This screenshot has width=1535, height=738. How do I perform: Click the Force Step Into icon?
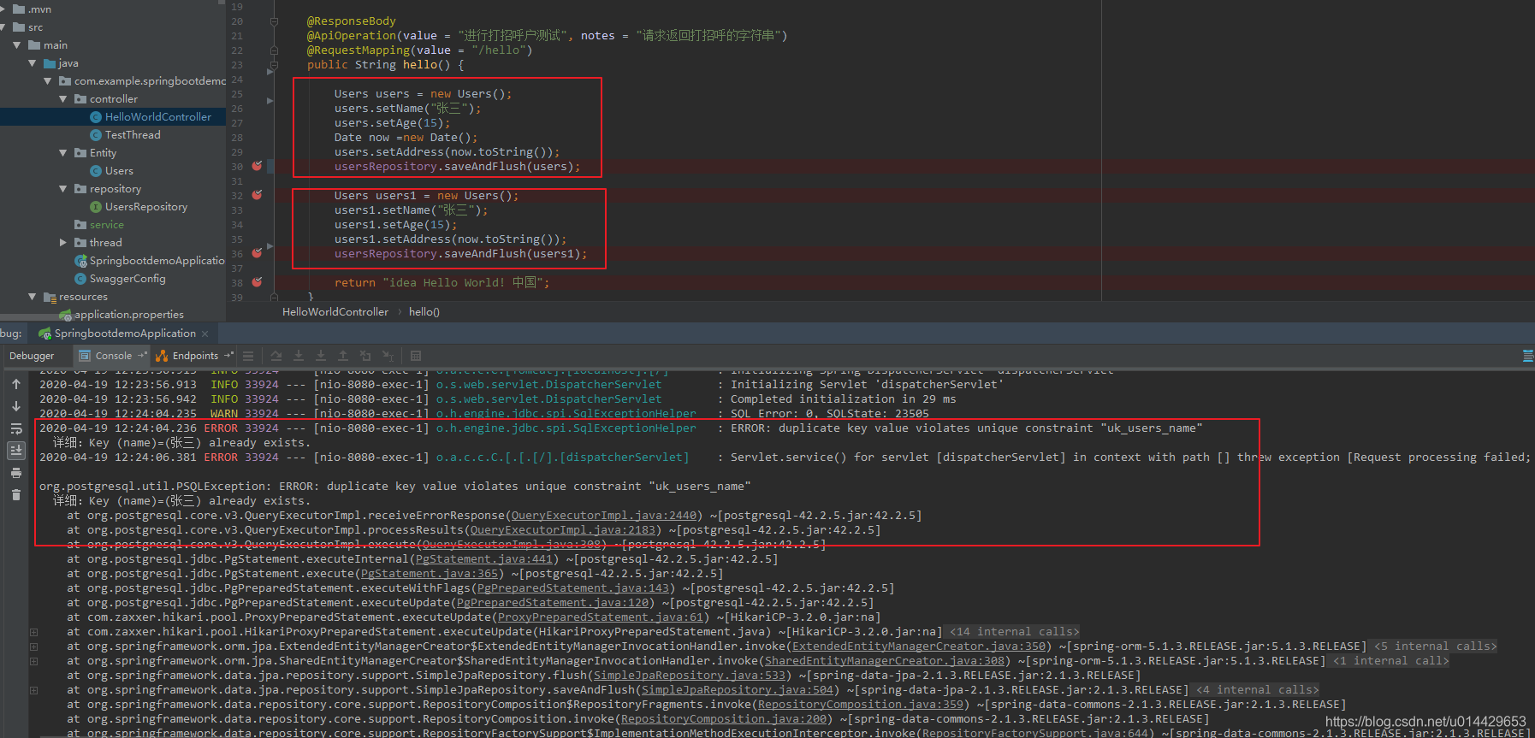(x=321, y=356)
